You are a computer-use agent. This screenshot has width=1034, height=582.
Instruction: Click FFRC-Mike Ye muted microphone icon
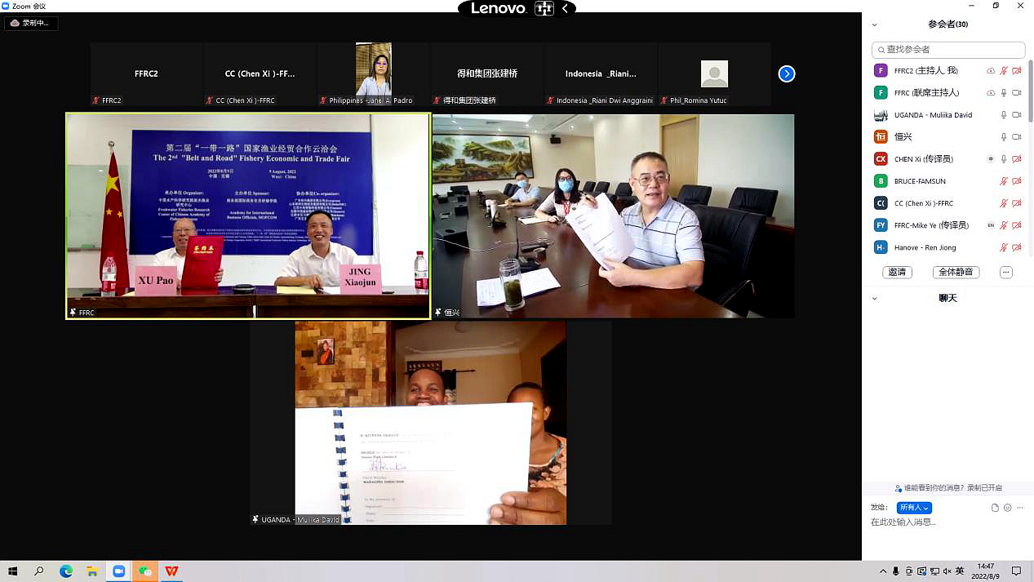(1004, 225)
